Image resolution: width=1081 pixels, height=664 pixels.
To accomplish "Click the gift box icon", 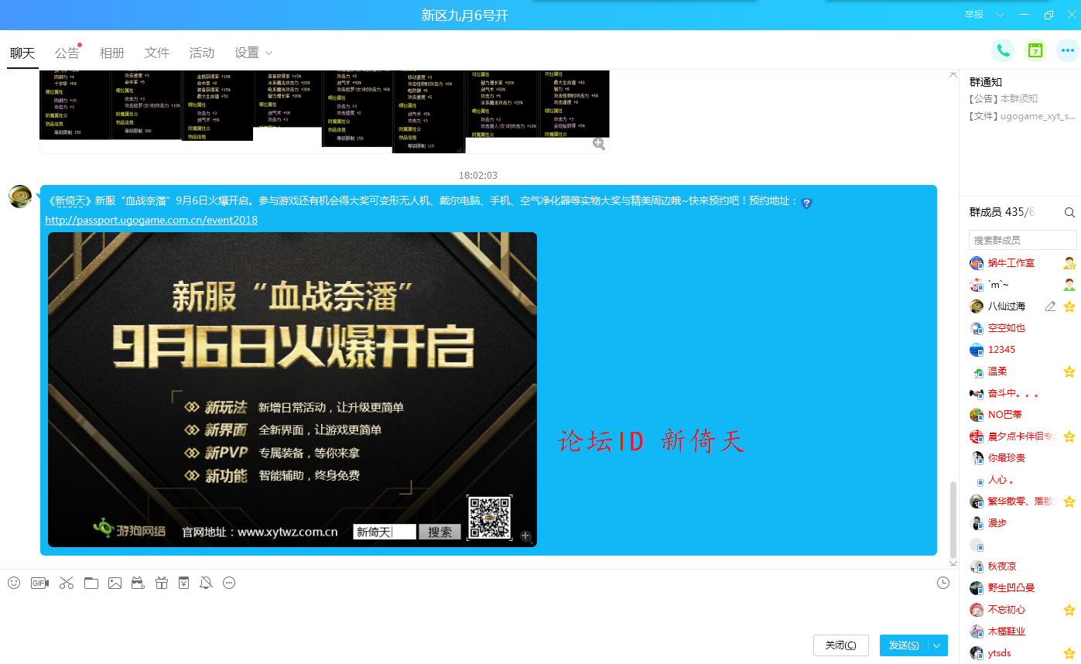I will (x=161, y=583).
